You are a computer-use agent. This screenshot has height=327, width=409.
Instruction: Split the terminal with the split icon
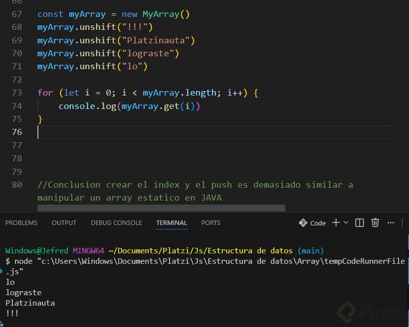click(359, 222)
